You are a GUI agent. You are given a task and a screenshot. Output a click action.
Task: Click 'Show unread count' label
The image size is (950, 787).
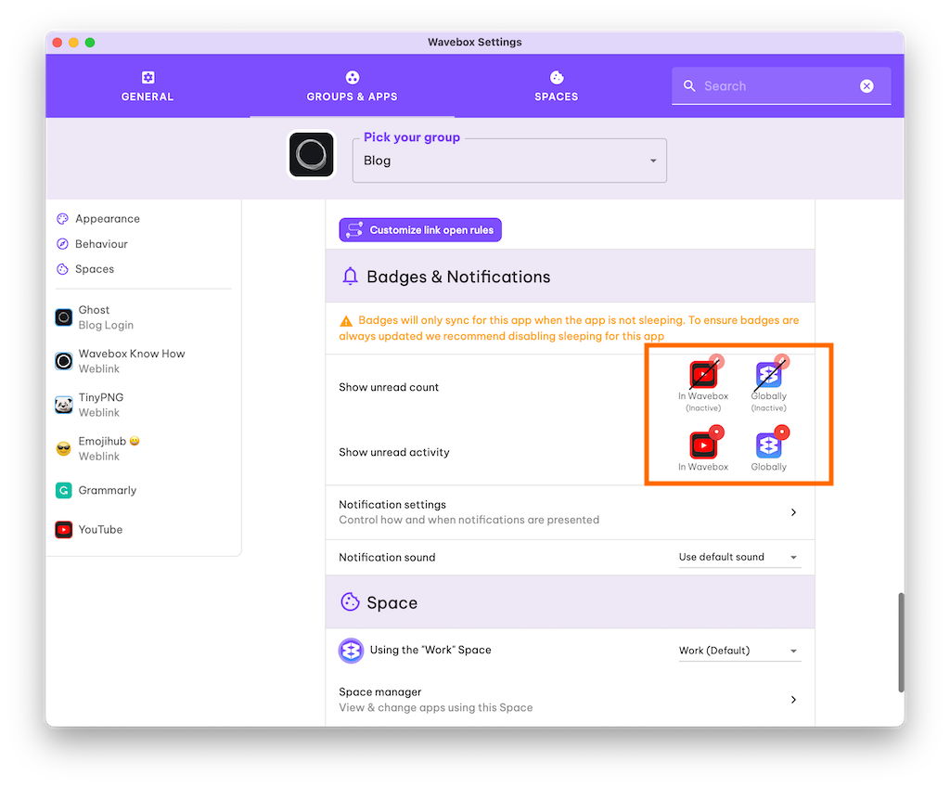point(389,387)
